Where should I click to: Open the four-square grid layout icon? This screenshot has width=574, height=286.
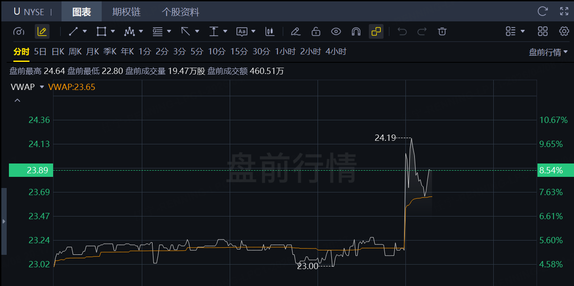pos(543,31)
